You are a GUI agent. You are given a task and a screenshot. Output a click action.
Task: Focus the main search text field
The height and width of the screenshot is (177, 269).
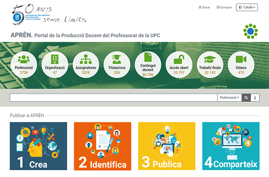coord(113,97)
